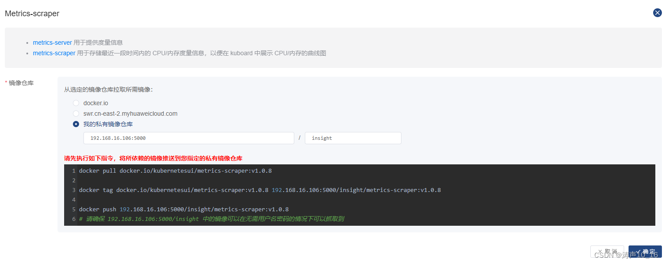Edit the registry address field 192.168.16.106:5000
This screenshot has width=665, height=263.
coord(188,138)
